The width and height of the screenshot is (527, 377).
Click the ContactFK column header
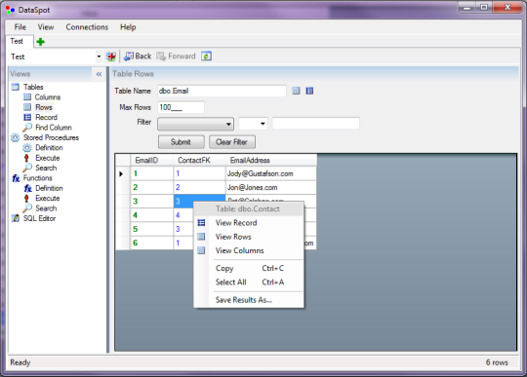(x=199, y=161)
